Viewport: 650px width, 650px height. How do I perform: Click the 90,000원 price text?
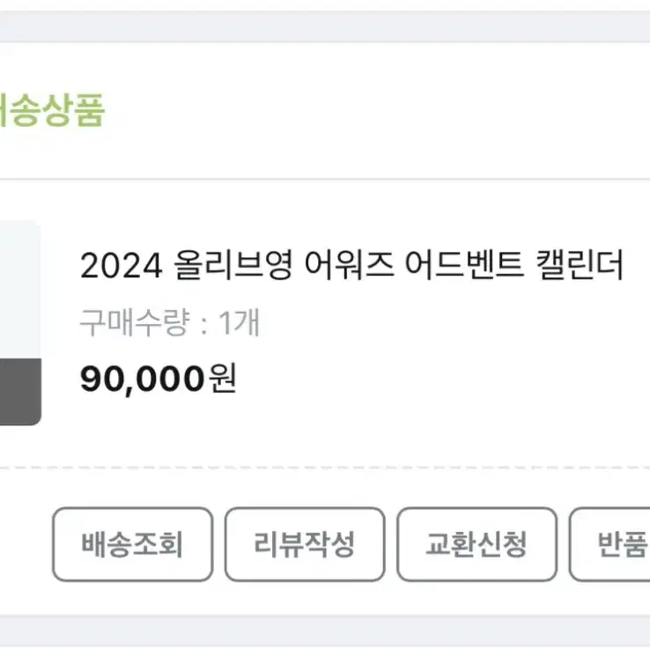pos(159,379)
